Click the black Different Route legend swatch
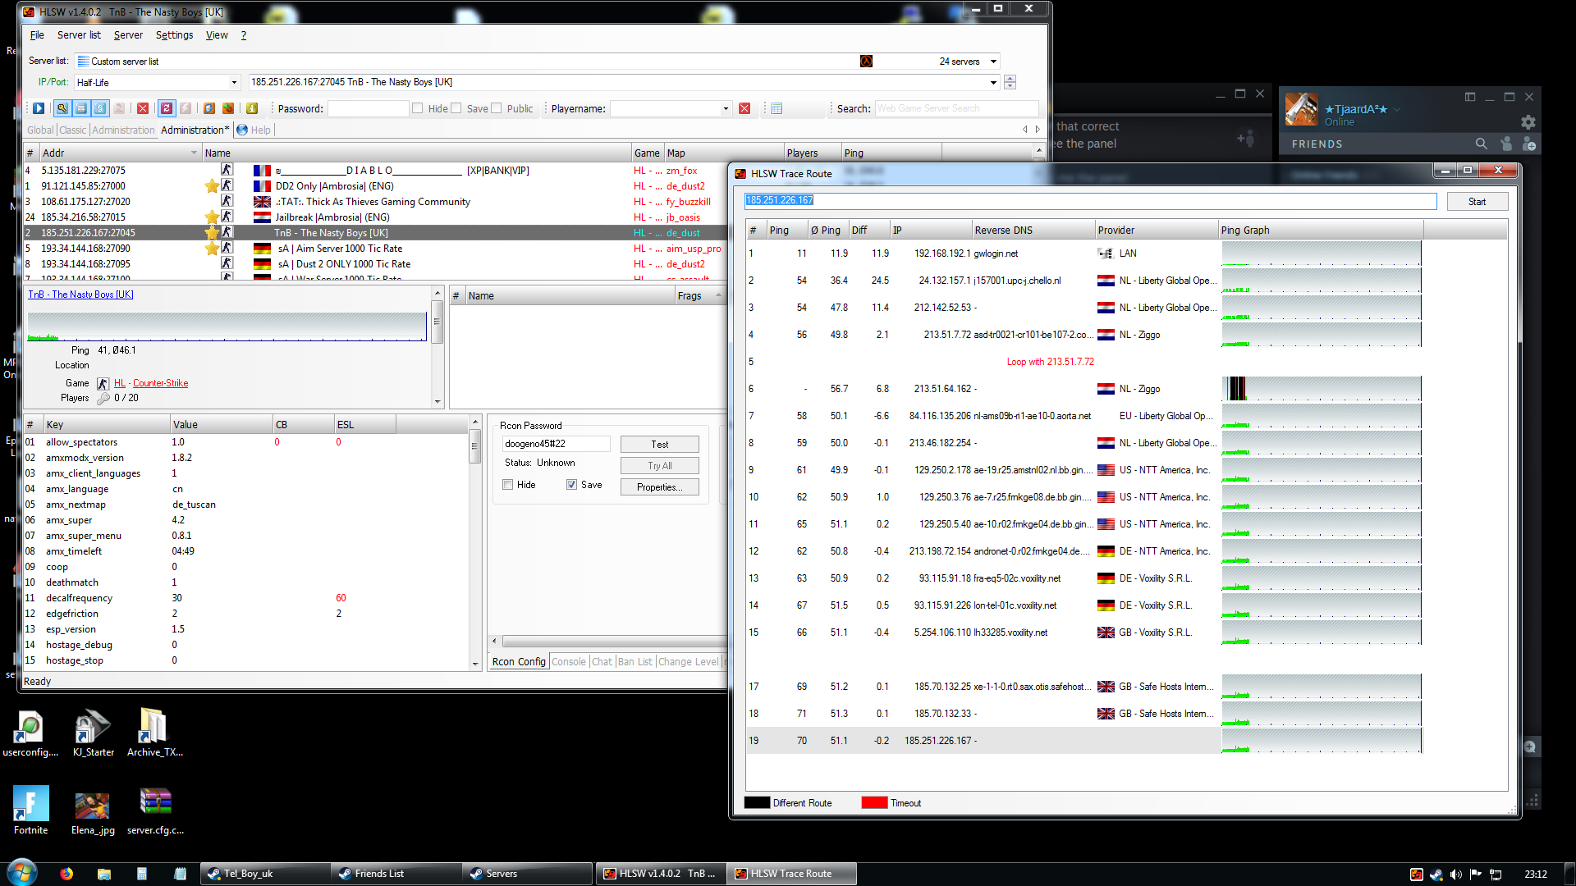The height and width of the screenshot is (886, 1576). coord(757,803)
